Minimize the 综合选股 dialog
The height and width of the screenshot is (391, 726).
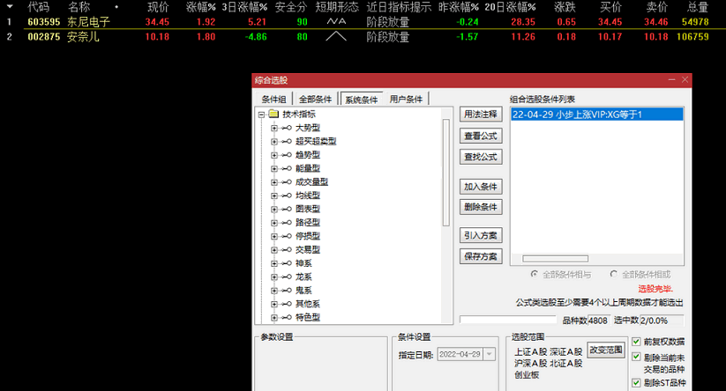pos(672,80)
